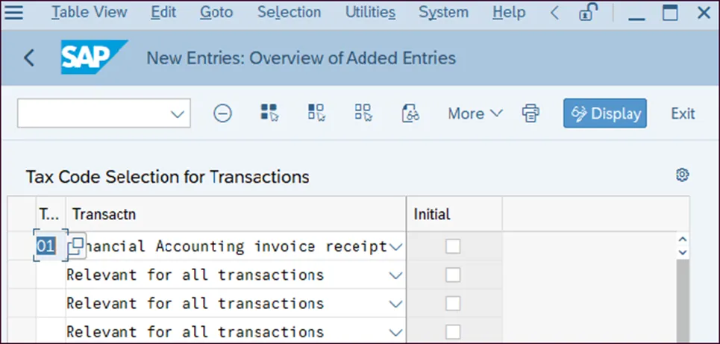
Task: Open the hamburger main menu icon
Action: (14, 13)
